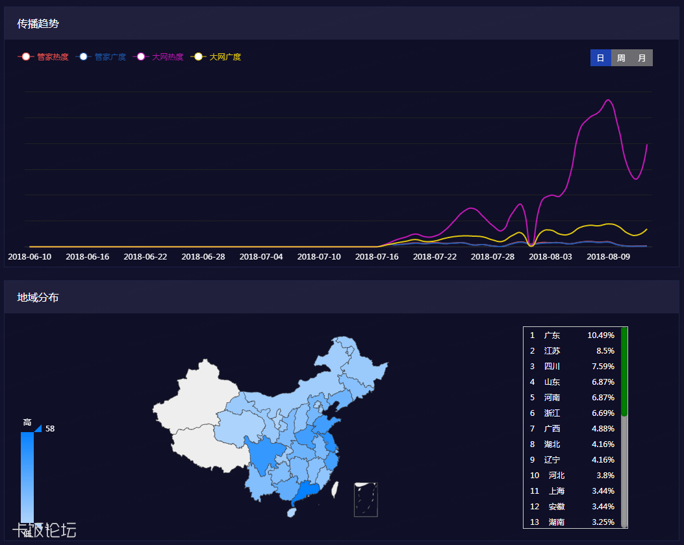Screen dimensions: 684x545
Task: Select 四川 entry in ranking list
Action: 572,367
